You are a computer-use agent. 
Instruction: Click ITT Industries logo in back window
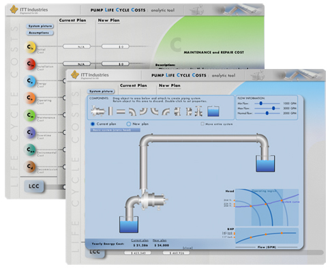[29, 10]
